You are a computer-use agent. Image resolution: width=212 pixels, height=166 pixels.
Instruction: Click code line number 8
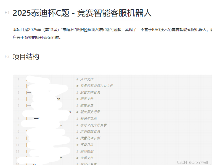coord(18,125)
